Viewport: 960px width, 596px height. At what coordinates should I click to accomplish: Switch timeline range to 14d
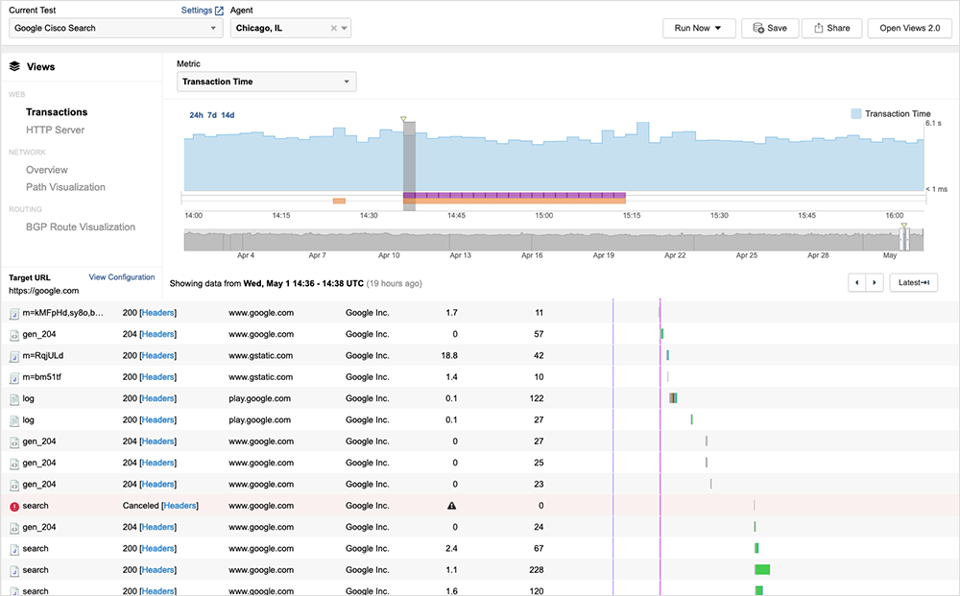pos(228,115)
